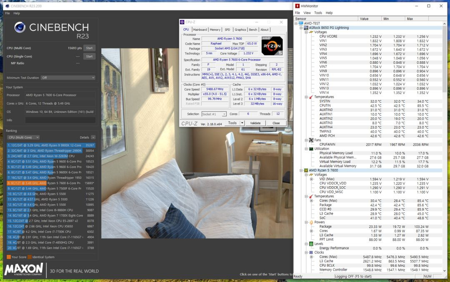Click the ASRock B650 PG Lightning motherboard icon

306,28
